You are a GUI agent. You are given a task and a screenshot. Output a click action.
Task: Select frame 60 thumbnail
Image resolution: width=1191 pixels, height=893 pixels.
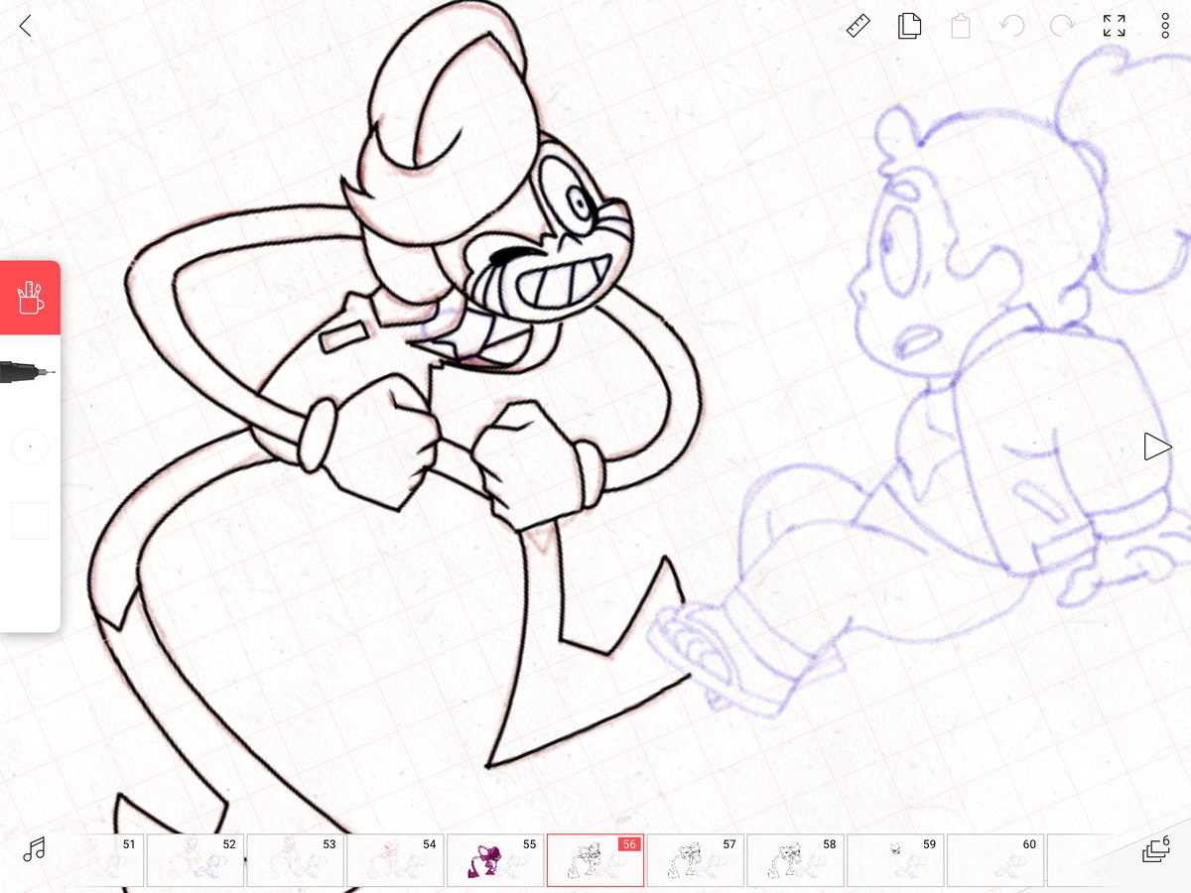pyautogui.click(x=995, y=859)
